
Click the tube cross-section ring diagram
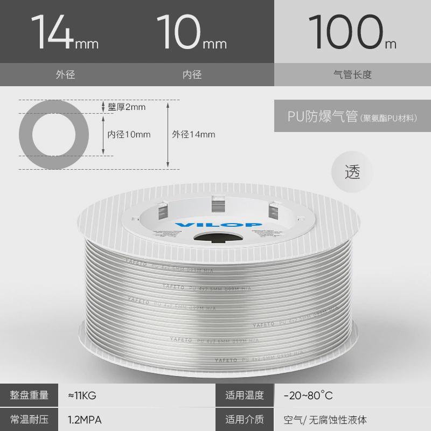click(54, 135)
